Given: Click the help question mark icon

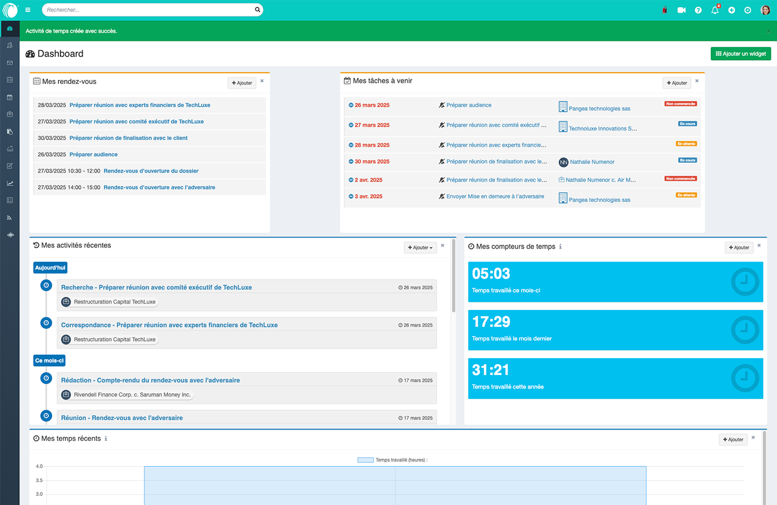Looking at the screenshot, I should click(x=698, y=10).
